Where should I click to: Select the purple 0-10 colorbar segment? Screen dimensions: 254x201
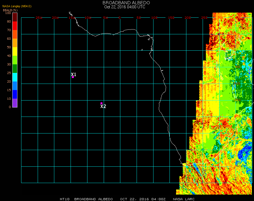pos(15,103)
